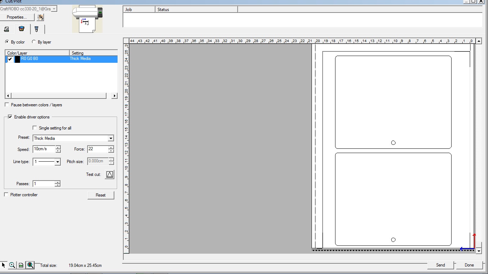Expand the Line type dropdown
The image size is (488, 274).
point(58,162)
